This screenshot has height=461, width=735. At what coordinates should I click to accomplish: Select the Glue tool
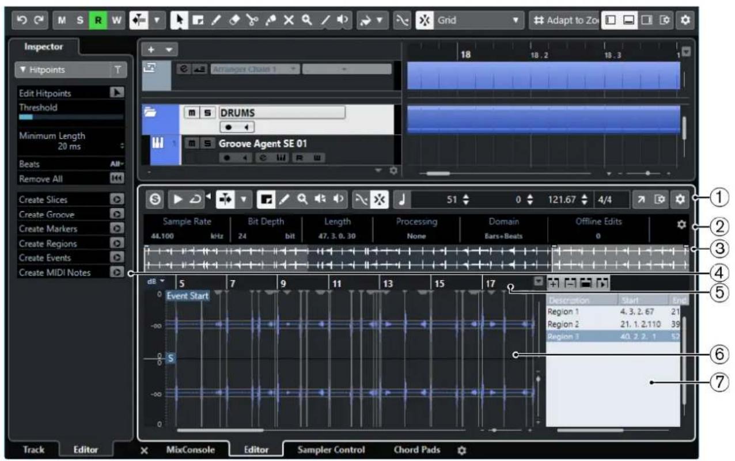coord(270,20)
